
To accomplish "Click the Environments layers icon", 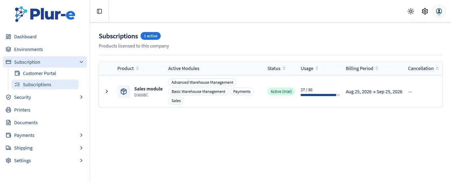I will point(8,49).
